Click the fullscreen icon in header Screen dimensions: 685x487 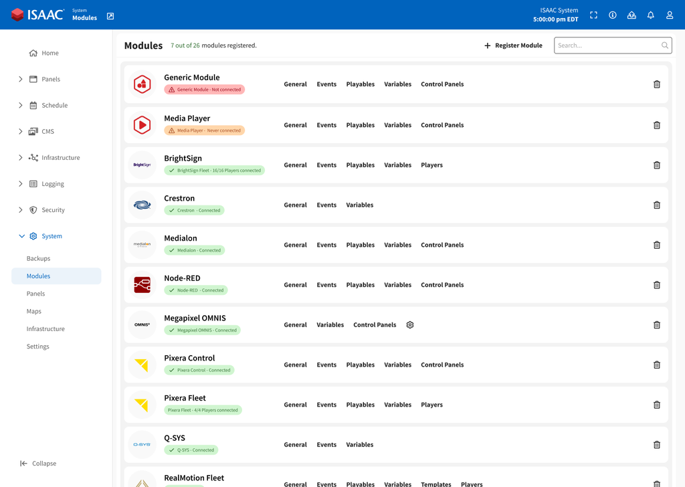click(x=593, y=15)
